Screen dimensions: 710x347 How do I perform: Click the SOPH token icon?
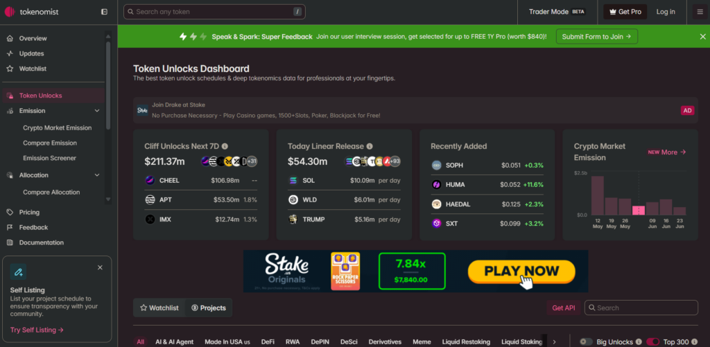click(x=437, y=165)
